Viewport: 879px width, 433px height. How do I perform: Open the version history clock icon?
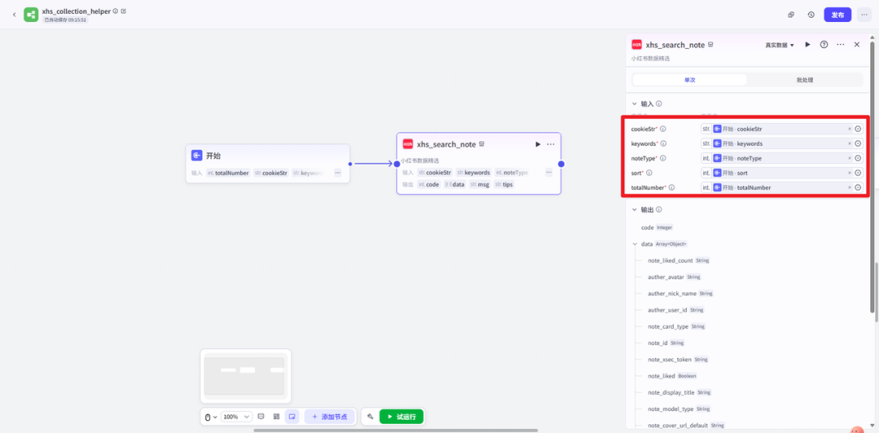[811, 15]
